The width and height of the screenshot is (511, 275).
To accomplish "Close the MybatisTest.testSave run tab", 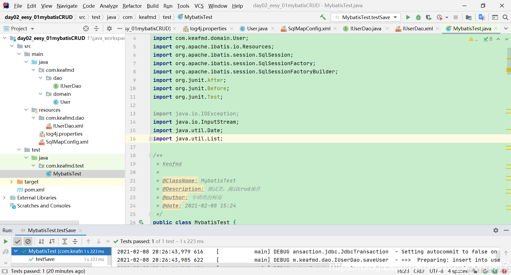I will tap(80, 231).
